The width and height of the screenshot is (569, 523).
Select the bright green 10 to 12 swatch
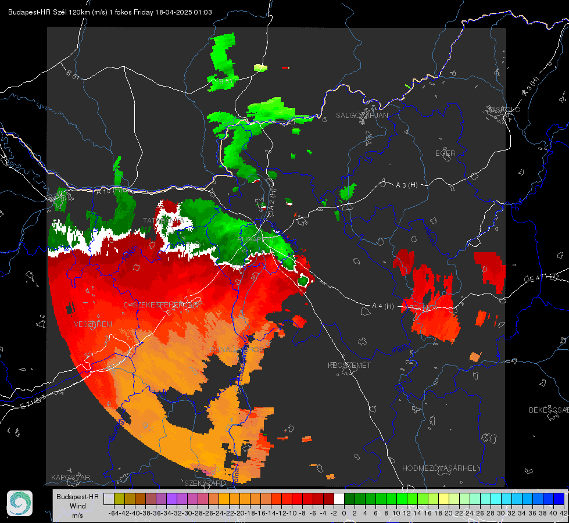[402, 499]
